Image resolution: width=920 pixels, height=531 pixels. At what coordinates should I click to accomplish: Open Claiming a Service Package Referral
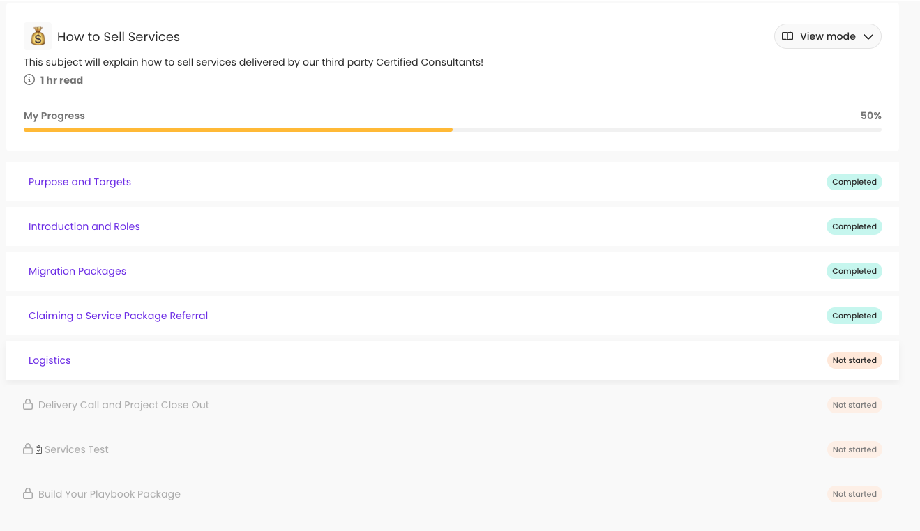coord(118,316)
